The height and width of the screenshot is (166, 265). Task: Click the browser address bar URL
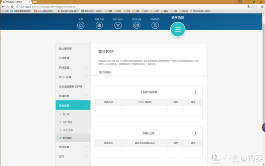[47, 7]
